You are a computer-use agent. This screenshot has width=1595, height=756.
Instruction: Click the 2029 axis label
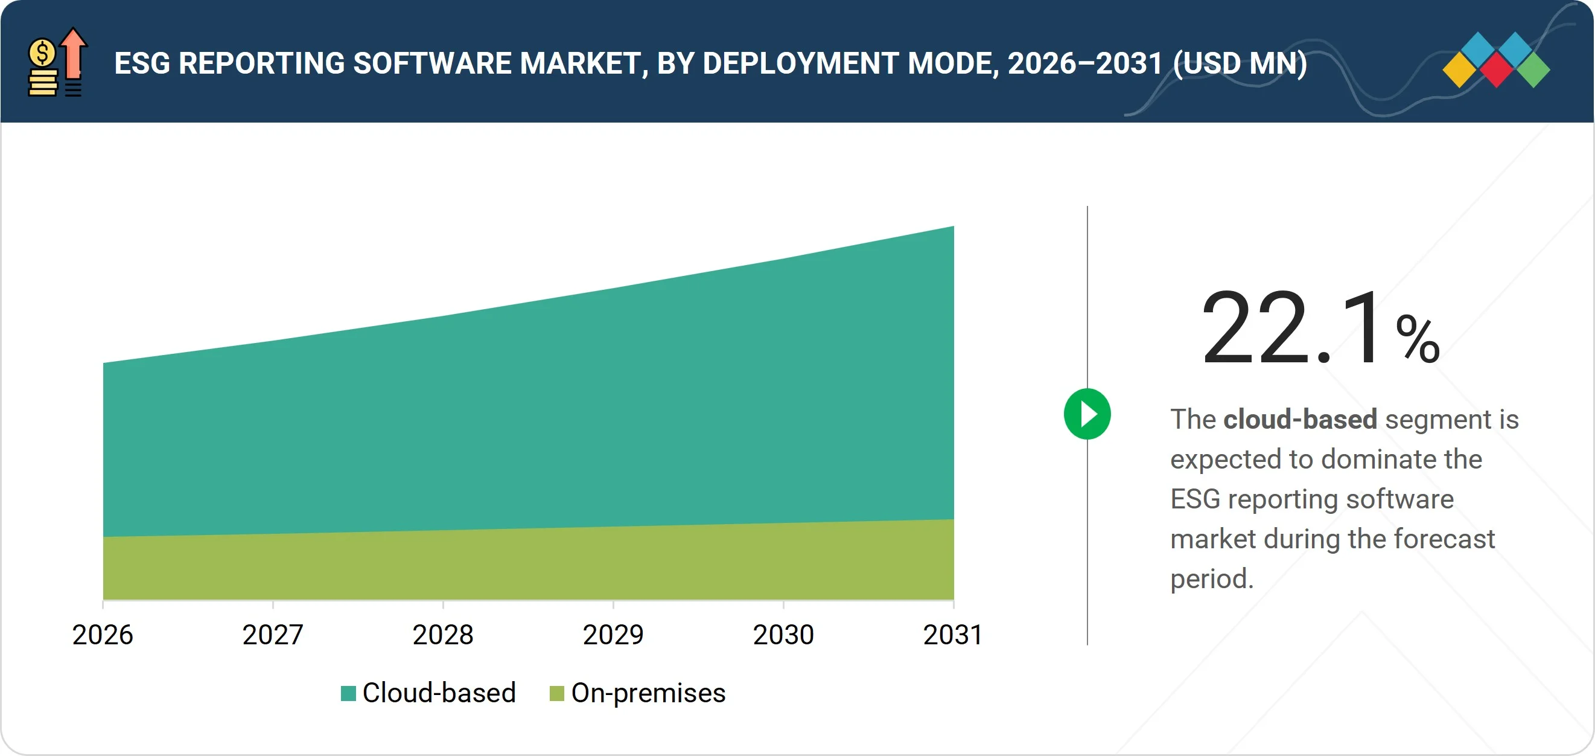pos(614,635)
